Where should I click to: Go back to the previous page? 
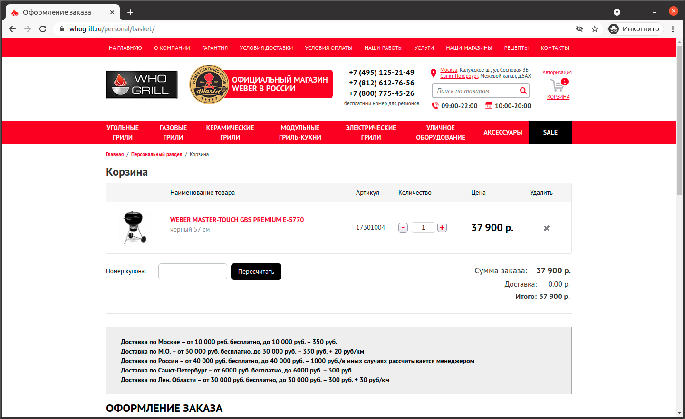[12, 29]
